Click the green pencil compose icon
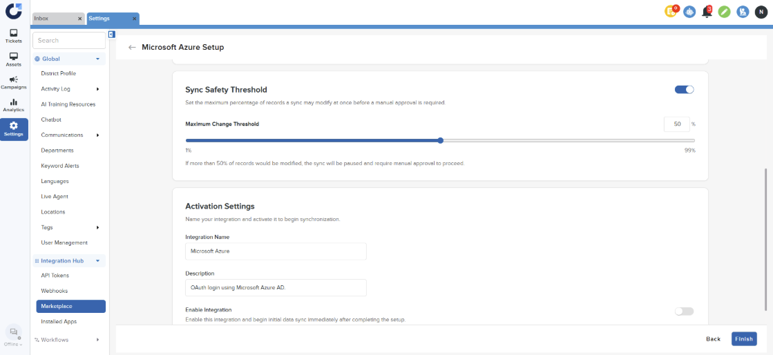 724,12
